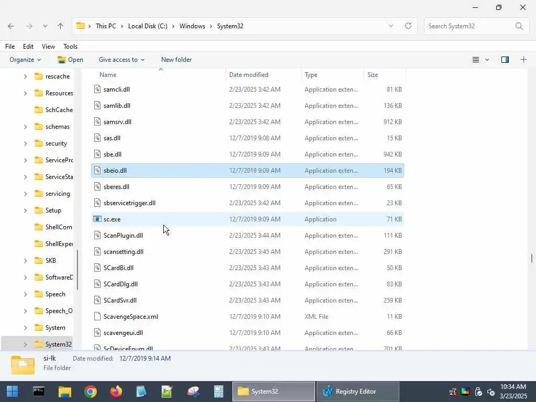Click the volume tray icon
Image resolution: width=536 pixels, height=402 pixels.
[x=491, y=392]
